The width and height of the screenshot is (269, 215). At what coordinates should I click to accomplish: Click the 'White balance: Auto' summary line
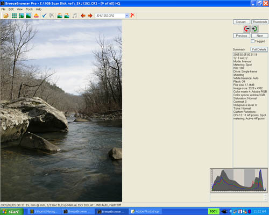point(246,78)
